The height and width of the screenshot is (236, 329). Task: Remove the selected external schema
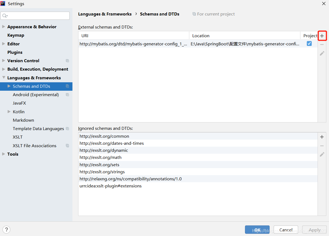pyautogui.click(x=322, y=45)
